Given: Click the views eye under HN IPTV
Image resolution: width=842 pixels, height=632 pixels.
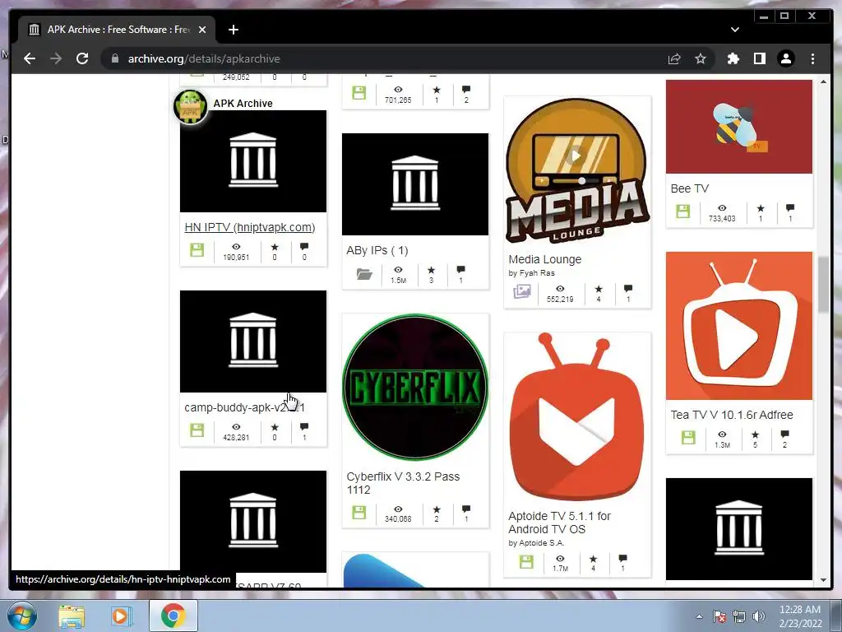Looking at the screenshot, I should click(x=236, y=247).
